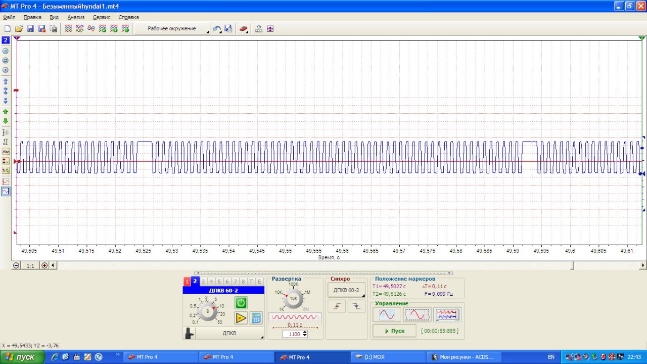This screenshot has width=647, height=364.
Task: Click the New file icon in toolbar
Action: tap(7, 29)
